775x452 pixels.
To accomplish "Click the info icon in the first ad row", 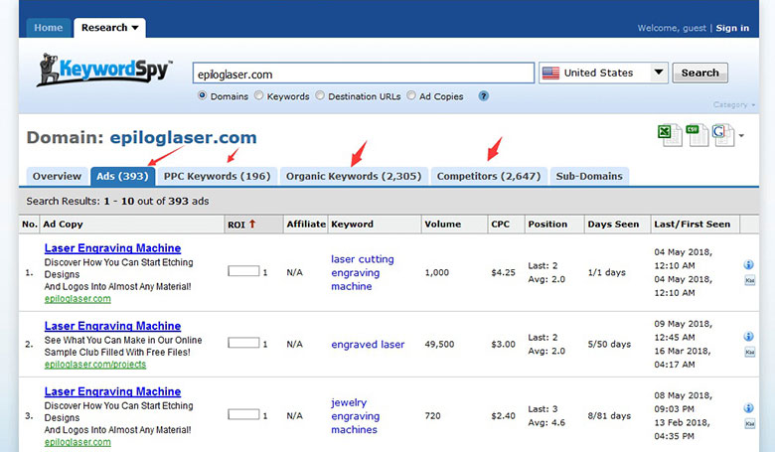I will [x=748, y=265].
